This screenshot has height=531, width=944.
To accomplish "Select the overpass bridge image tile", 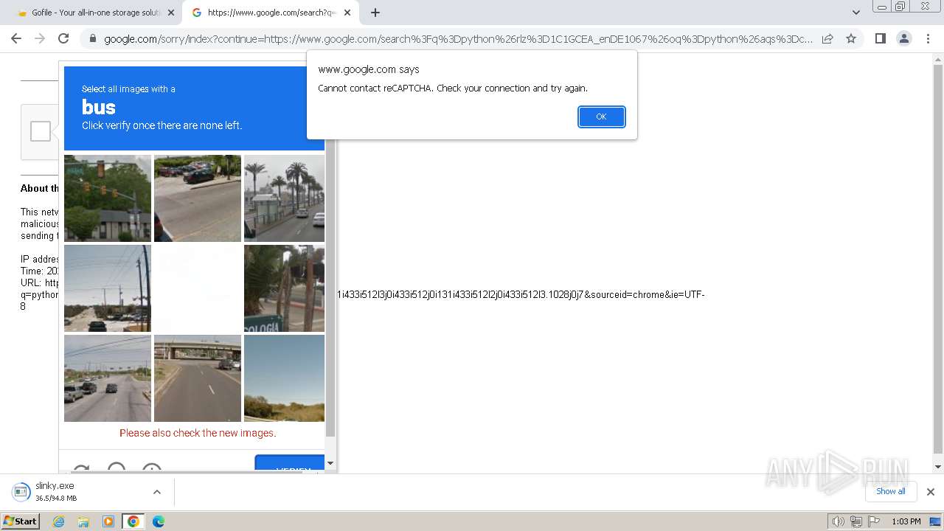I will [198, 378].
